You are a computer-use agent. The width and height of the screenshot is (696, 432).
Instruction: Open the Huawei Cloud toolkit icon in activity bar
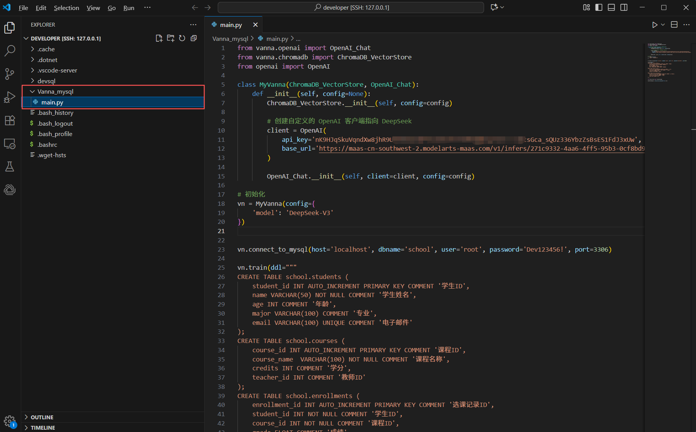pyautogui.click(x=10, y=190)
